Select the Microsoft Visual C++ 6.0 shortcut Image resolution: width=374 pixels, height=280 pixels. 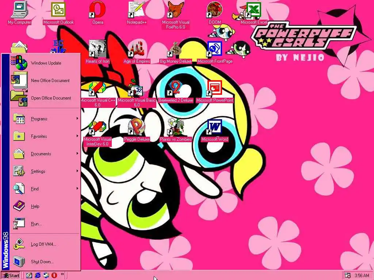click(98, 94)
